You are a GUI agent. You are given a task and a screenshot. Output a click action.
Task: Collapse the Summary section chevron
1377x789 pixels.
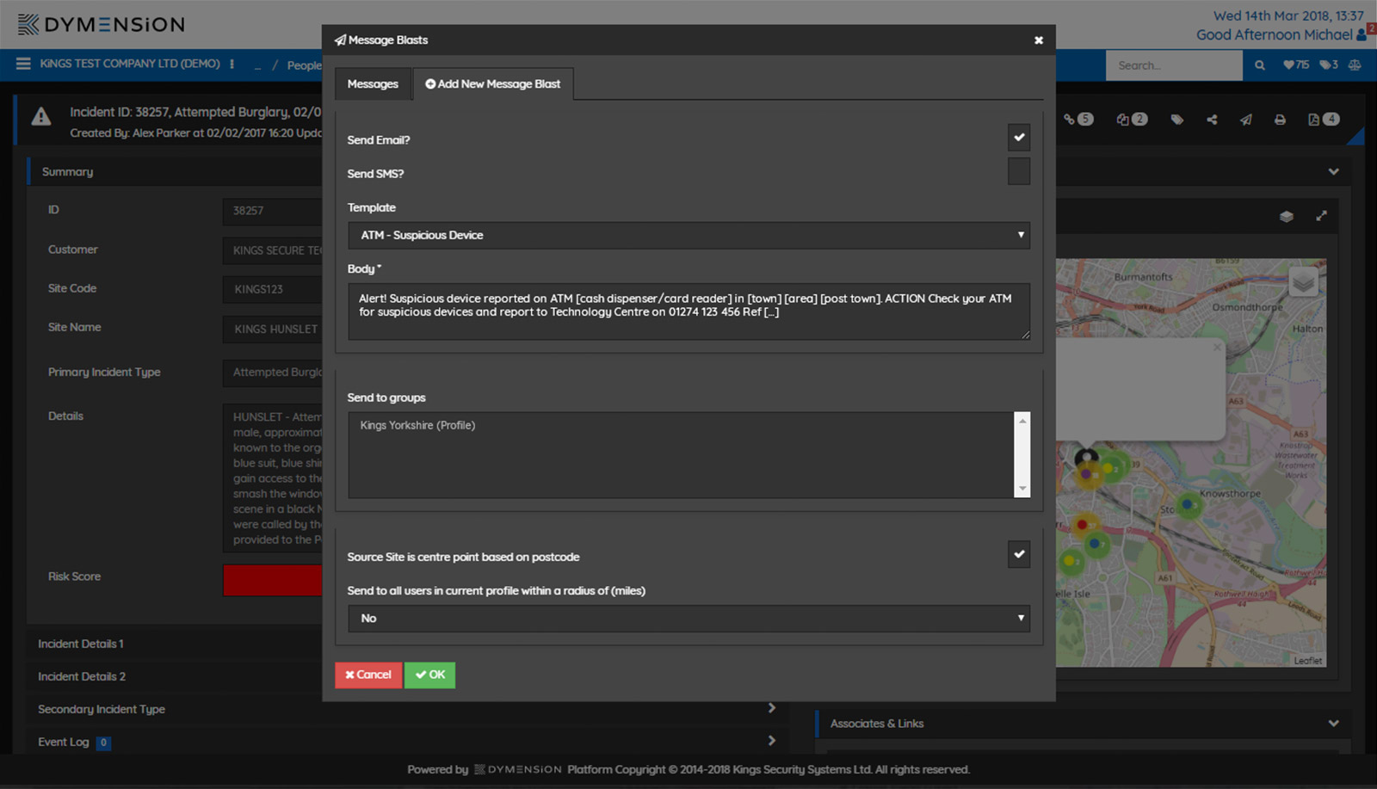[x=1333, y=172]
